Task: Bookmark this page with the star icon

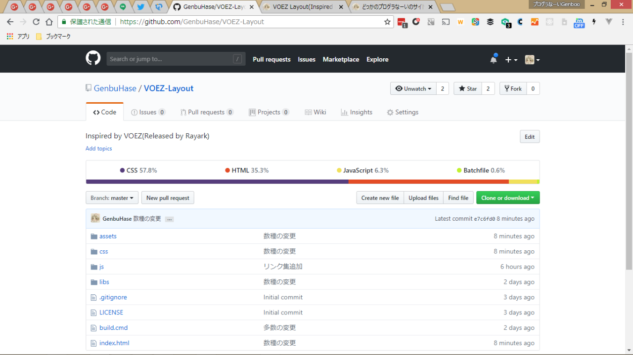Action: point(387,22)
